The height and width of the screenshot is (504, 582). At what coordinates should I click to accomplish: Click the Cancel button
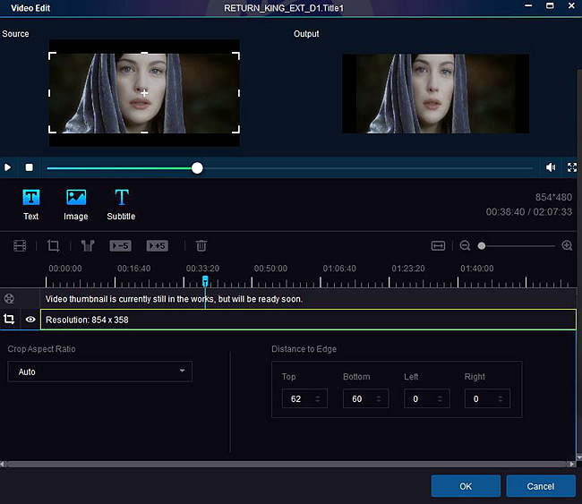coord(541,486)
